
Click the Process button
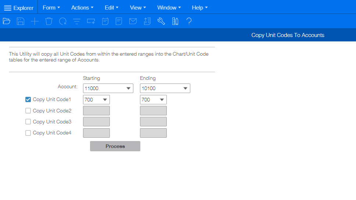point(115,146)
